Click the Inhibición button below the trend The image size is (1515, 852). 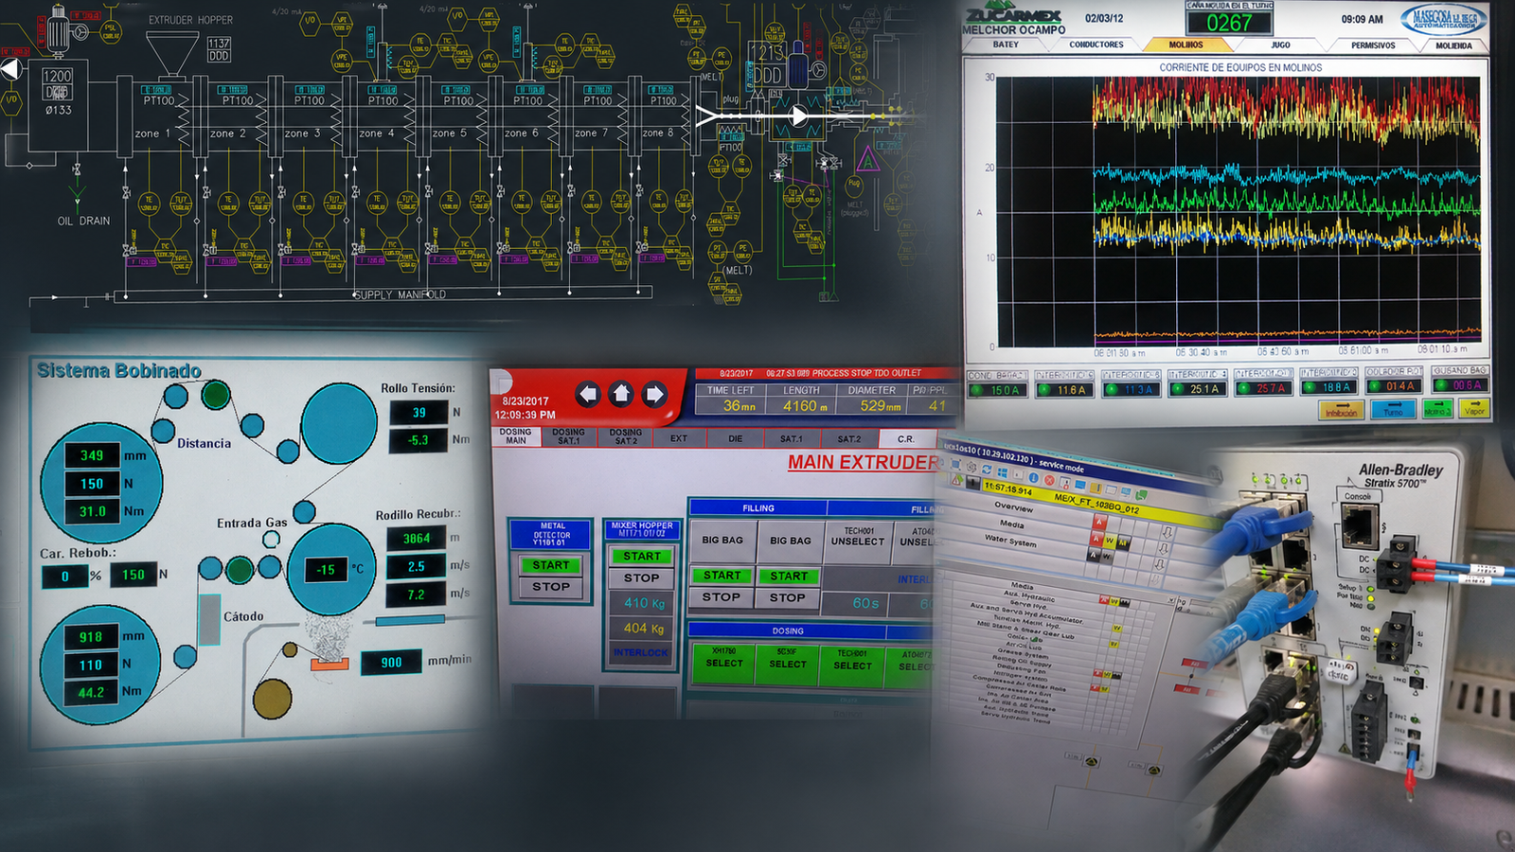(x=1341, y=411)
